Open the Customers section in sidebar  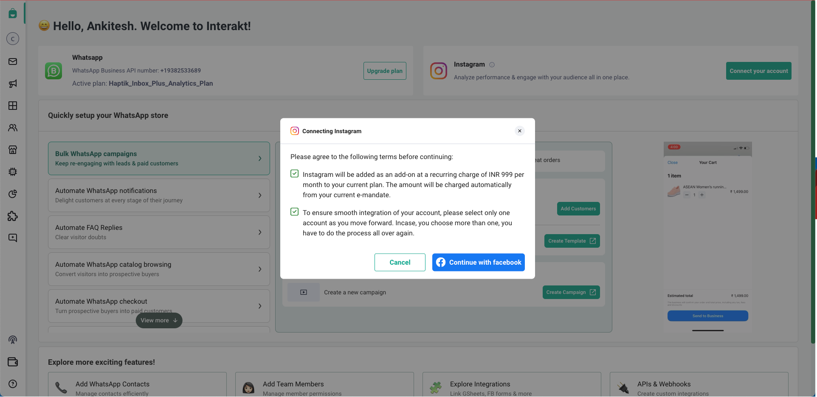click(x=13, y=128)
